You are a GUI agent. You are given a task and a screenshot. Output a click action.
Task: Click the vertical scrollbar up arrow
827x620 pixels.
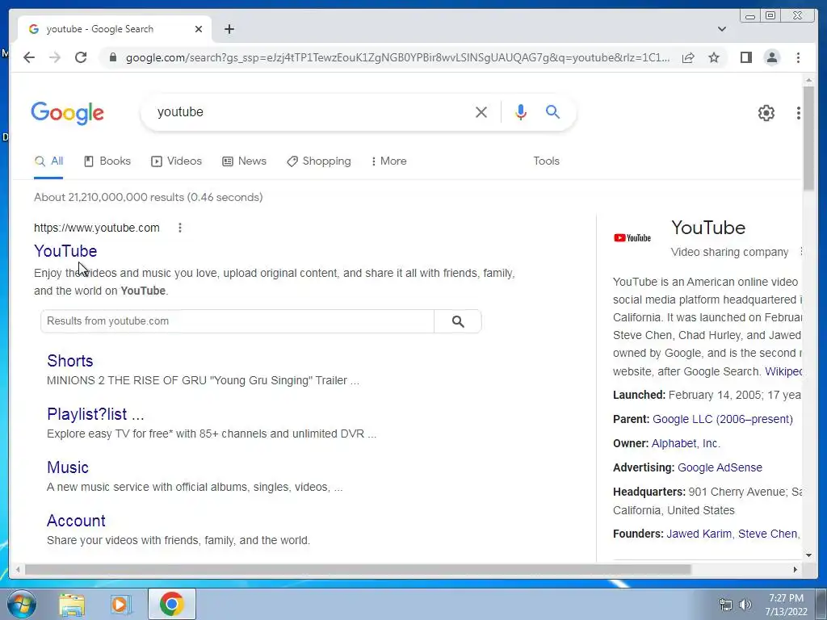pos(808,80)
